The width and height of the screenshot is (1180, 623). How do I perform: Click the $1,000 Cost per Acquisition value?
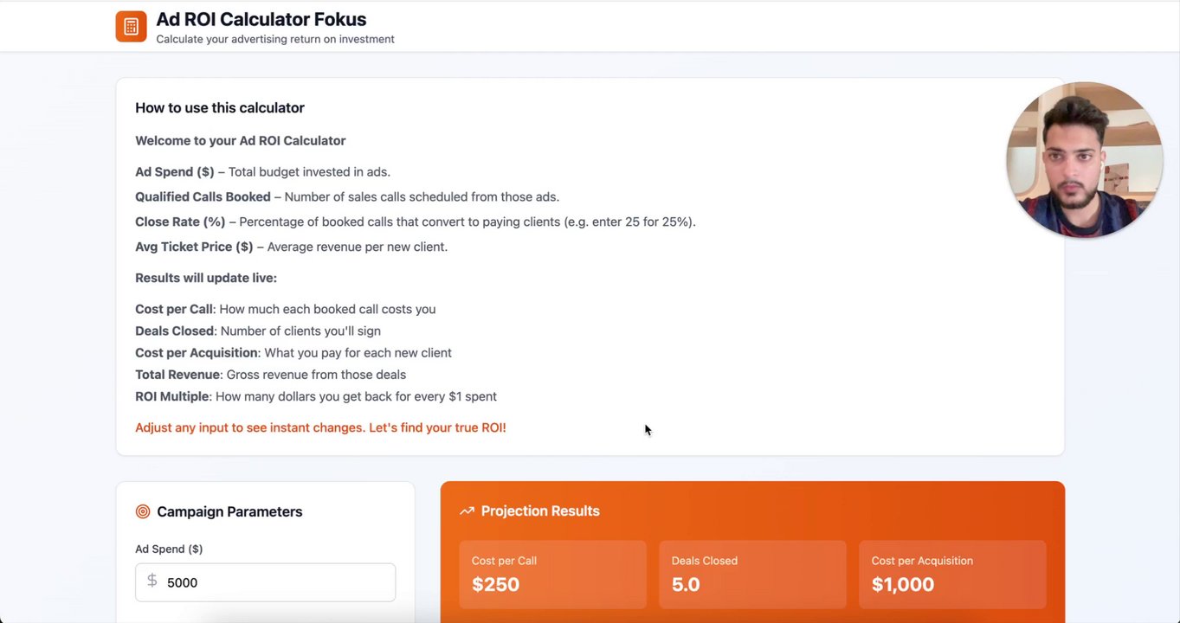click(903, 584)
